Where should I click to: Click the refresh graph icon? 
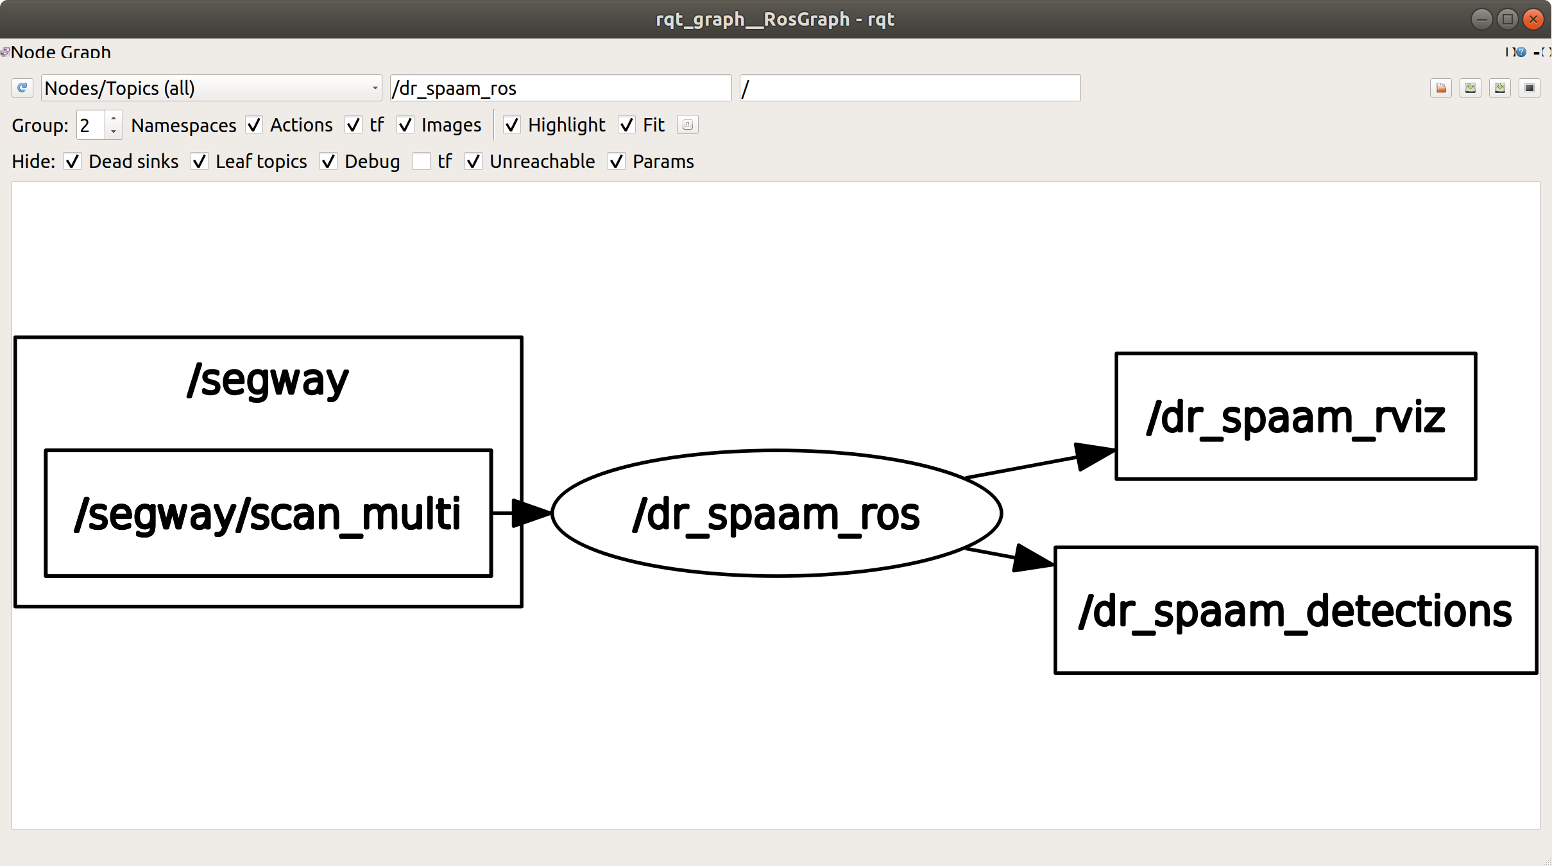click(x=22, y=88)
